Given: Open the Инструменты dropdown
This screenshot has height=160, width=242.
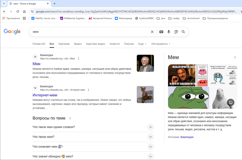Looking at the screenshot, I should [161, 44].
